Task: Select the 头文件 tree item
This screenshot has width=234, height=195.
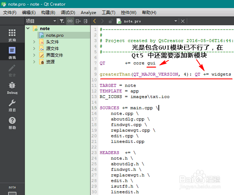Action: (52, 42)
